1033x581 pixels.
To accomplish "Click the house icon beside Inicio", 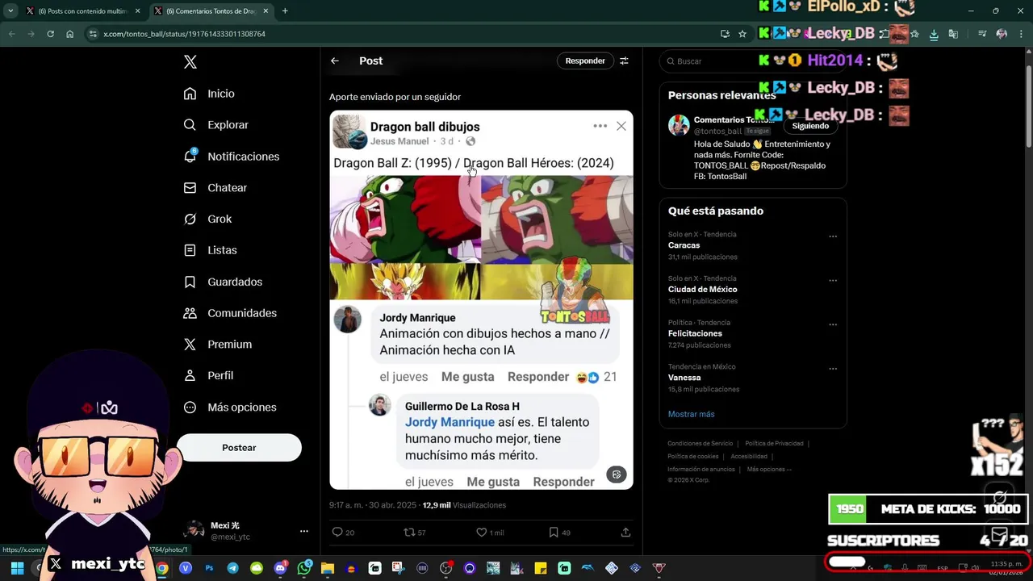I will point(190,94).
